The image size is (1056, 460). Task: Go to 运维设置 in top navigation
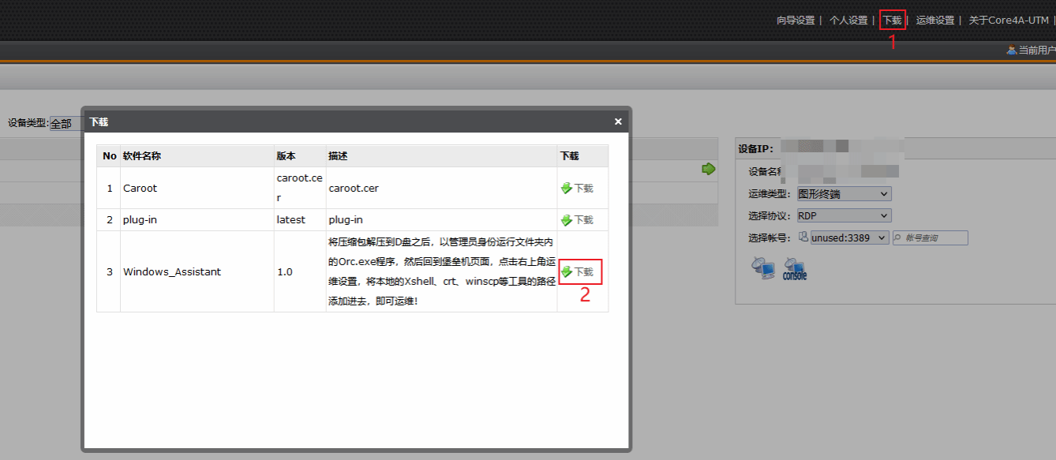click(934, 21)
